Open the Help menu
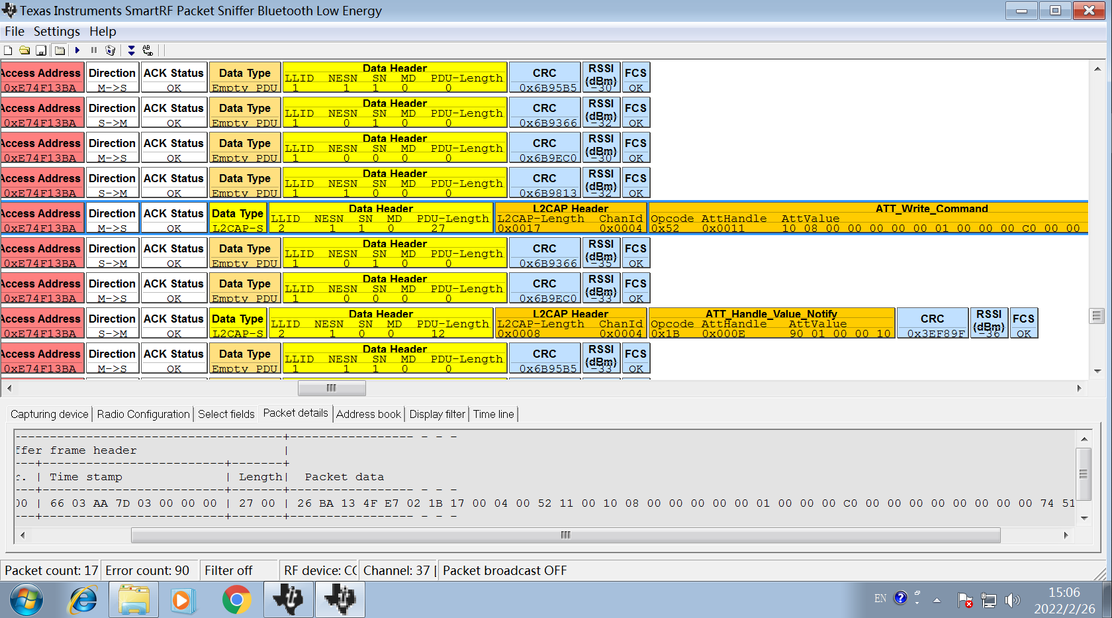The height and width of the screenshot is (618, 1112). click(x=103, y=31)
